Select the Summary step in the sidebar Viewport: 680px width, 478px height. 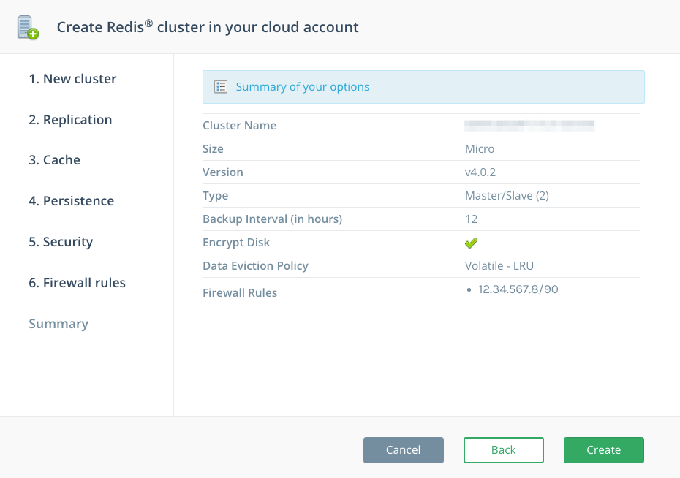click(58, 324)
